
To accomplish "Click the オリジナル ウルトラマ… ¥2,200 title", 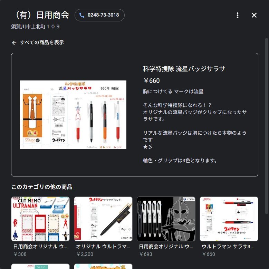I will (x=103, y=247).
